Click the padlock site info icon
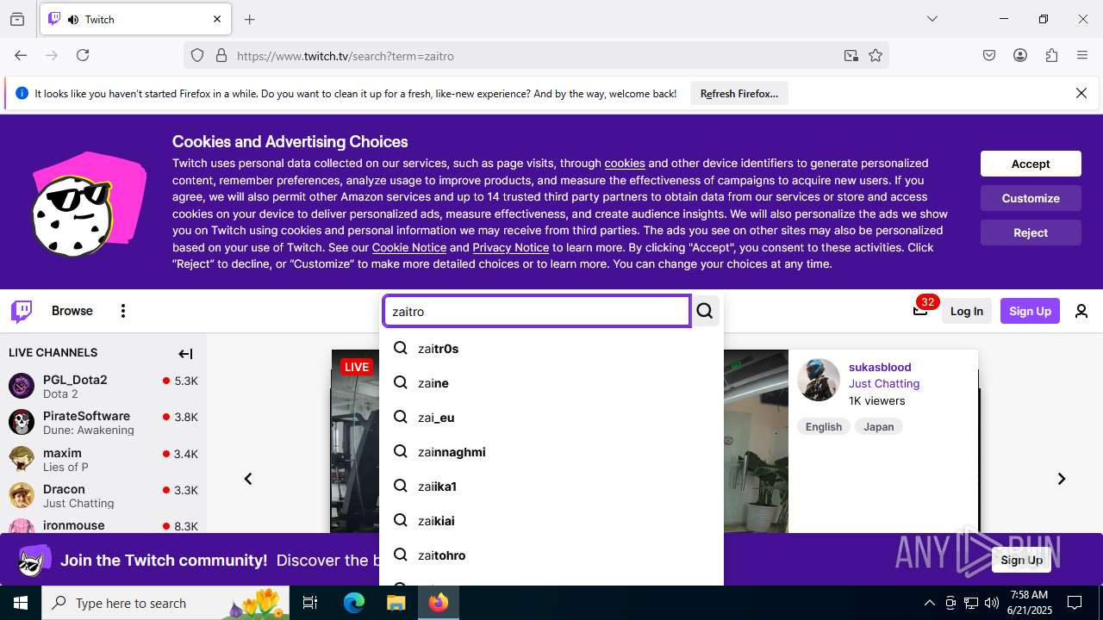 [221, 55]
